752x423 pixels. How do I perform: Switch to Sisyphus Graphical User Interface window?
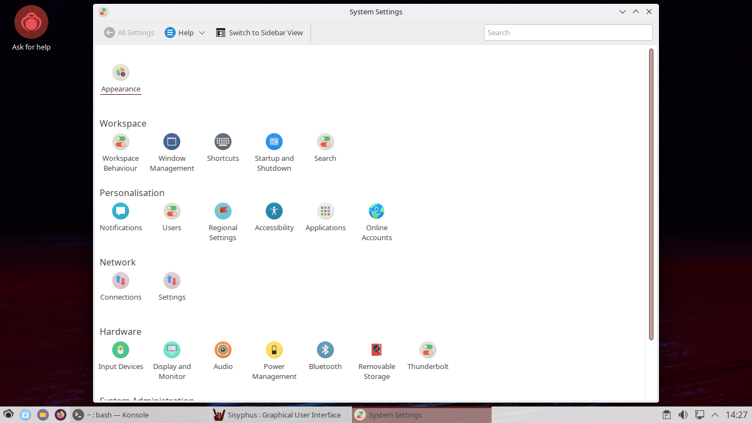click(280, 415)
